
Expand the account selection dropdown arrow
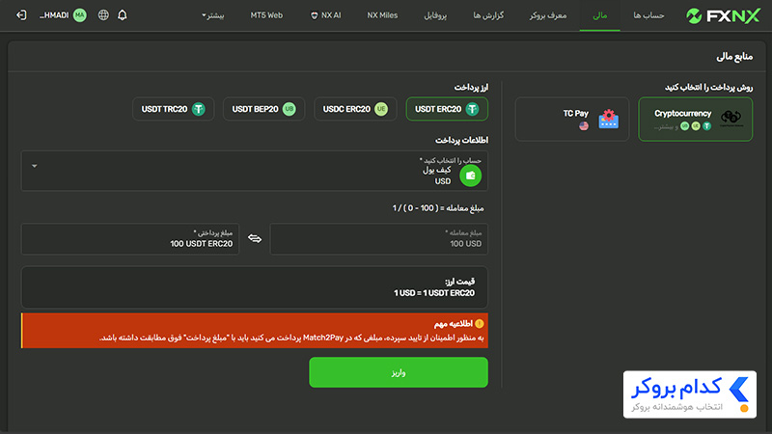tap(35, 166)
